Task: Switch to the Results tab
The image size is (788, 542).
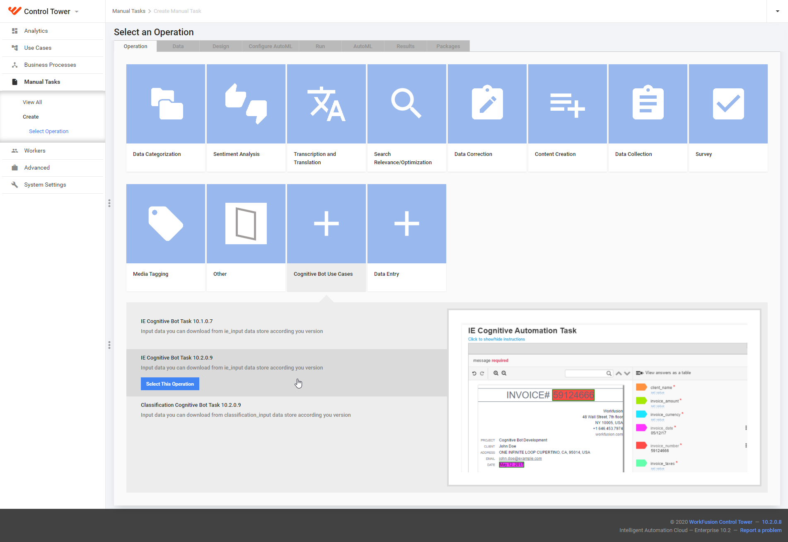Action: (406, 46)
